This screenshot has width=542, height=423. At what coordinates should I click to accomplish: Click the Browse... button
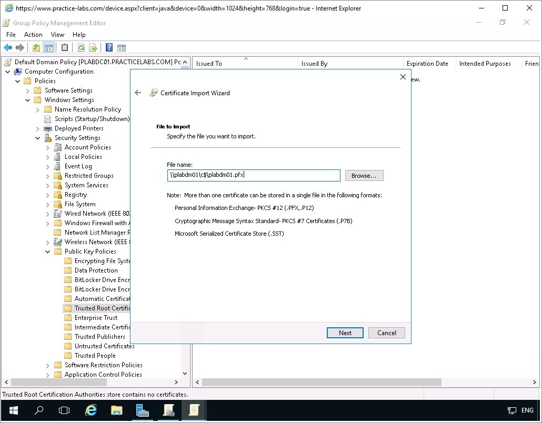point(364,175)
